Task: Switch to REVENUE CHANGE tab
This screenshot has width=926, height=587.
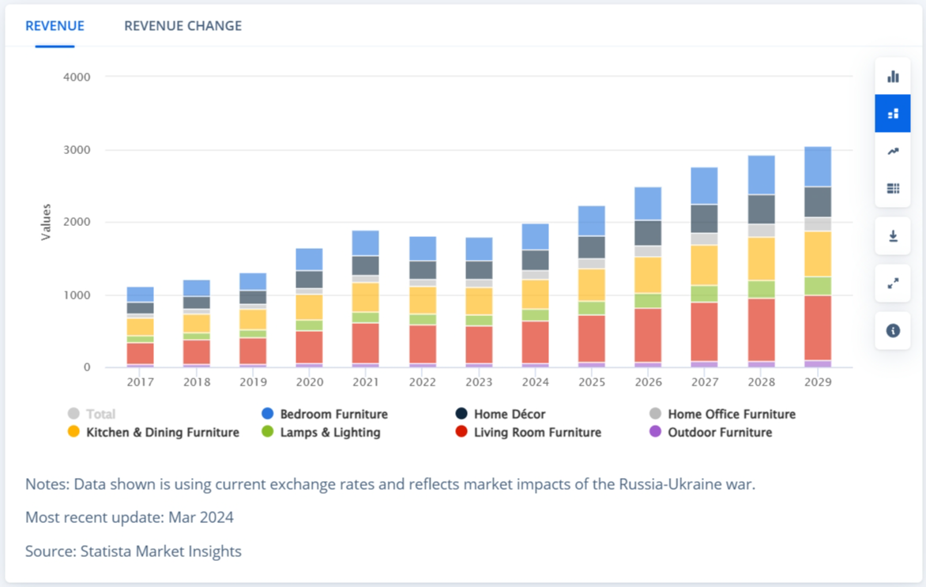Action: coord(183,26)
